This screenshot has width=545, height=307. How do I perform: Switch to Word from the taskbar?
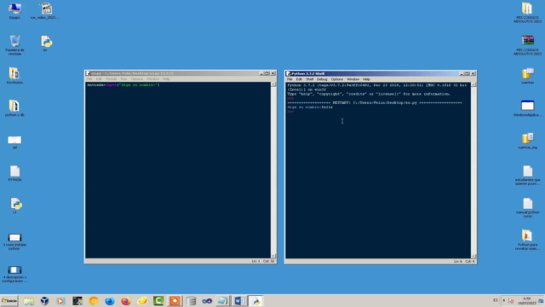pyautogui.click(x=239, y=301)
